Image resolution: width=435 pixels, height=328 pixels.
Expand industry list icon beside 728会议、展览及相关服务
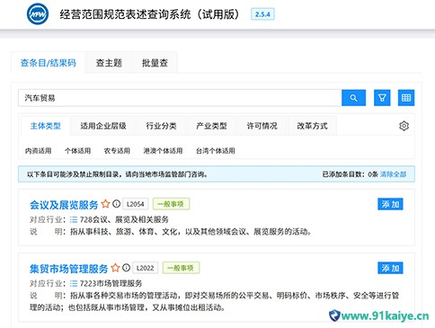point(74,220)
